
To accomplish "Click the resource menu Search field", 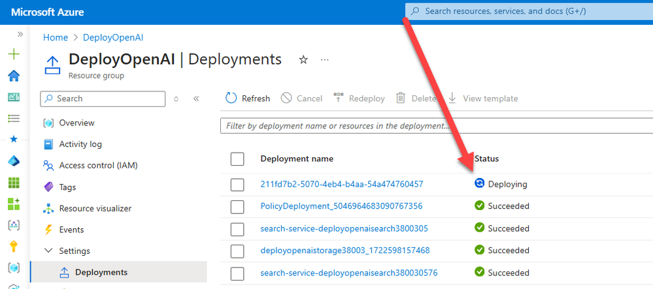I will tap(103, 99).
